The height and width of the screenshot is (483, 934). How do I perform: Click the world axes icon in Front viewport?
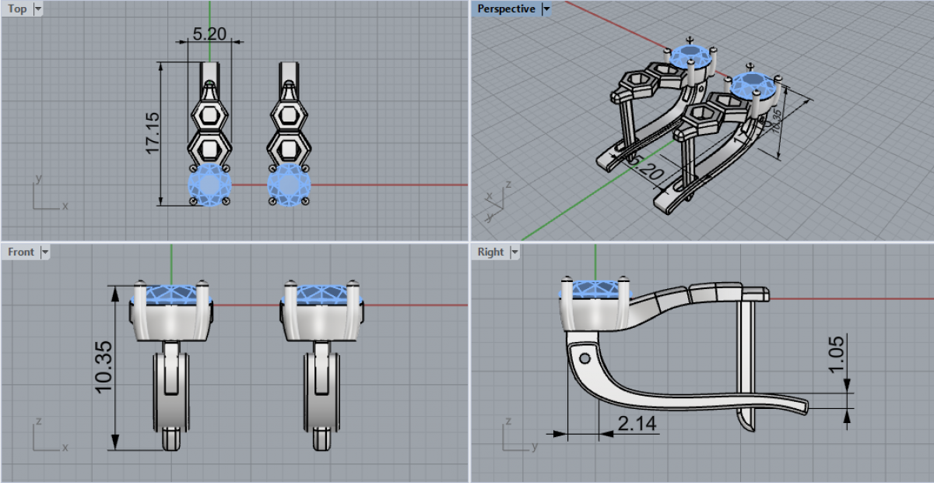point(47,437)
